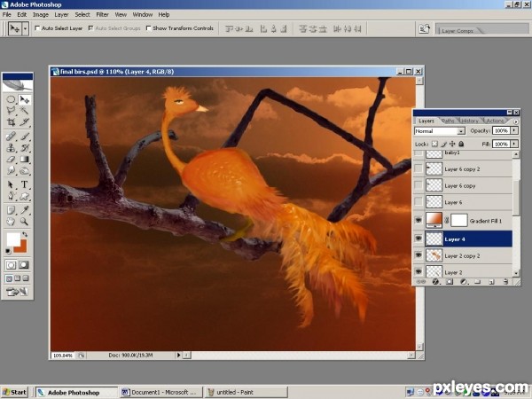Select the Healing Brush tool
The height and width of the screenshot is (399, 532).
pos(11,137)
